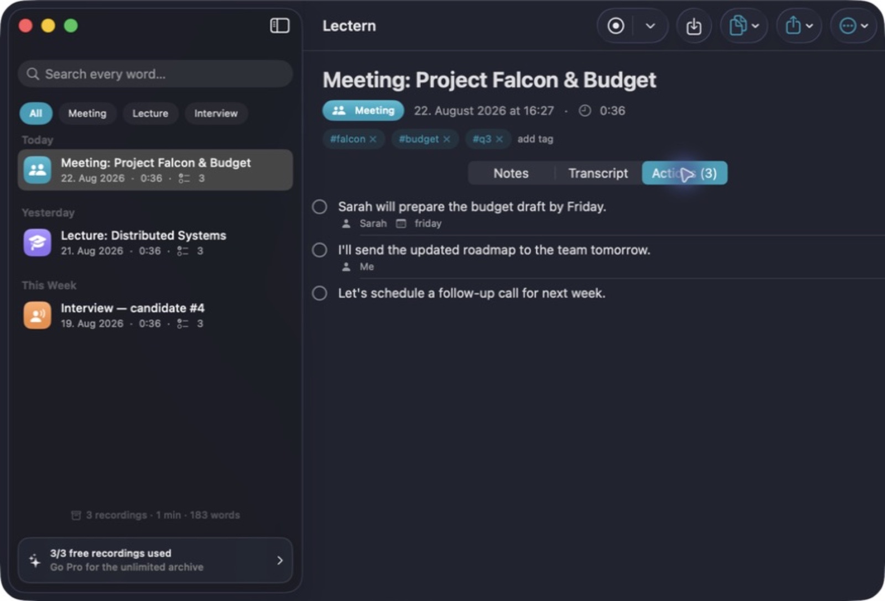Open the Meeting: Project Falcon & Budget recording

click(x=155, y=170)
